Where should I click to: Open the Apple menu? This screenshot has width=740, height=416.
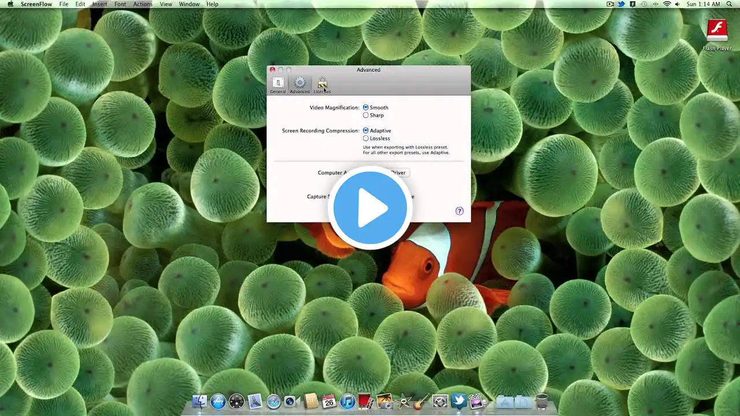click(10, 4)
